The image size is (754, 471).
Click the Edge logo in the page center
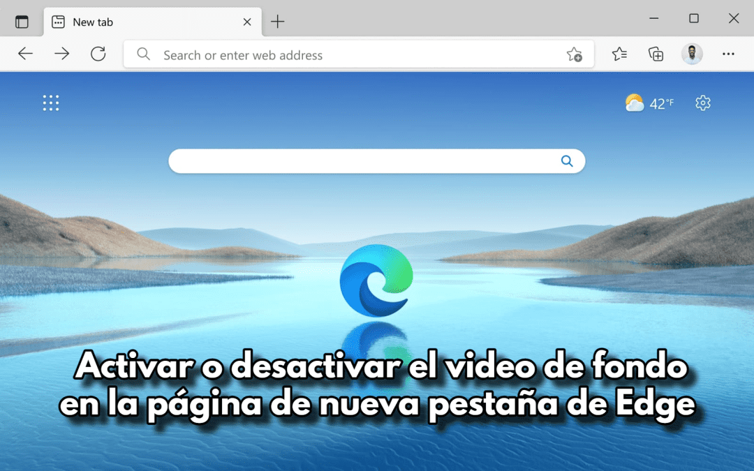click(376, 279)
